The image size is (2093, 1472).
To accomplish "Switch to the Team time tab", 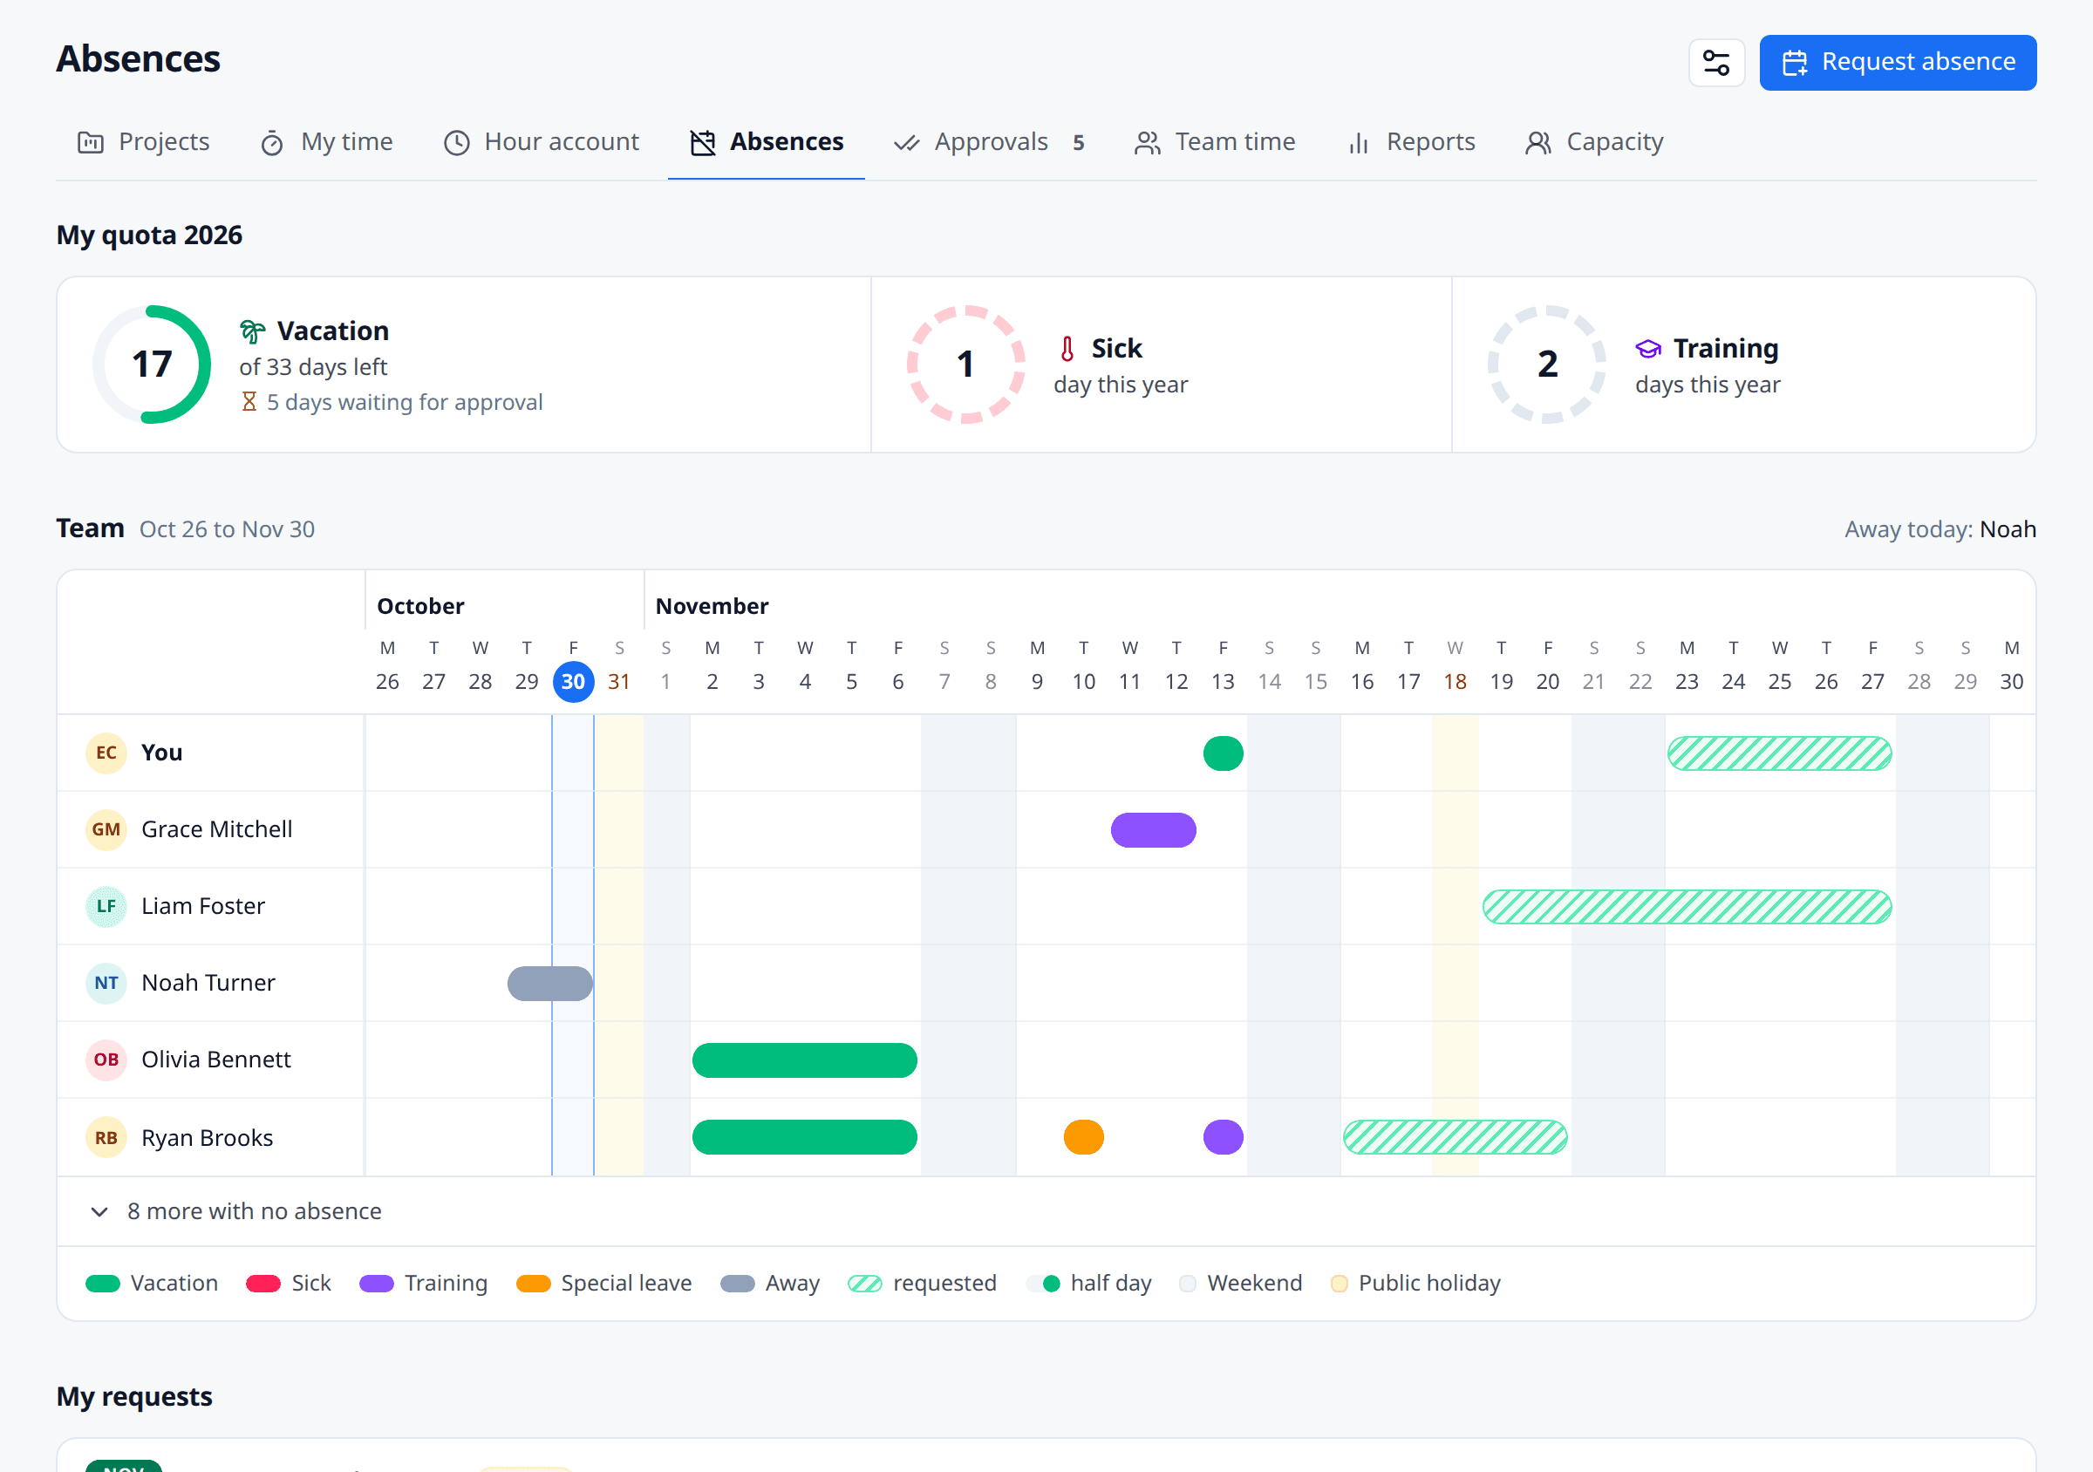I will [x=1214, y=142].
